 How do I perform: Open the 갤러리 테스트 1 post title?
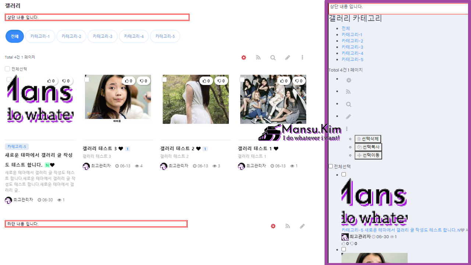[255, 149]
